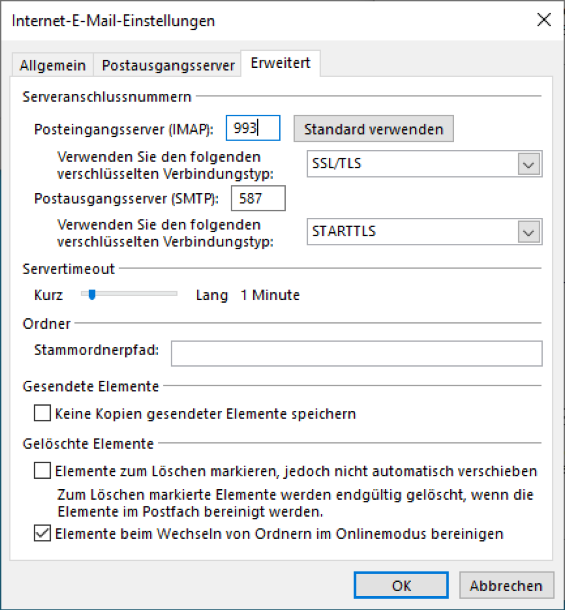
Task: Enable 'Keine Kopien gesendeter Elemente speichern'
Action: click(x=42, y=413)
